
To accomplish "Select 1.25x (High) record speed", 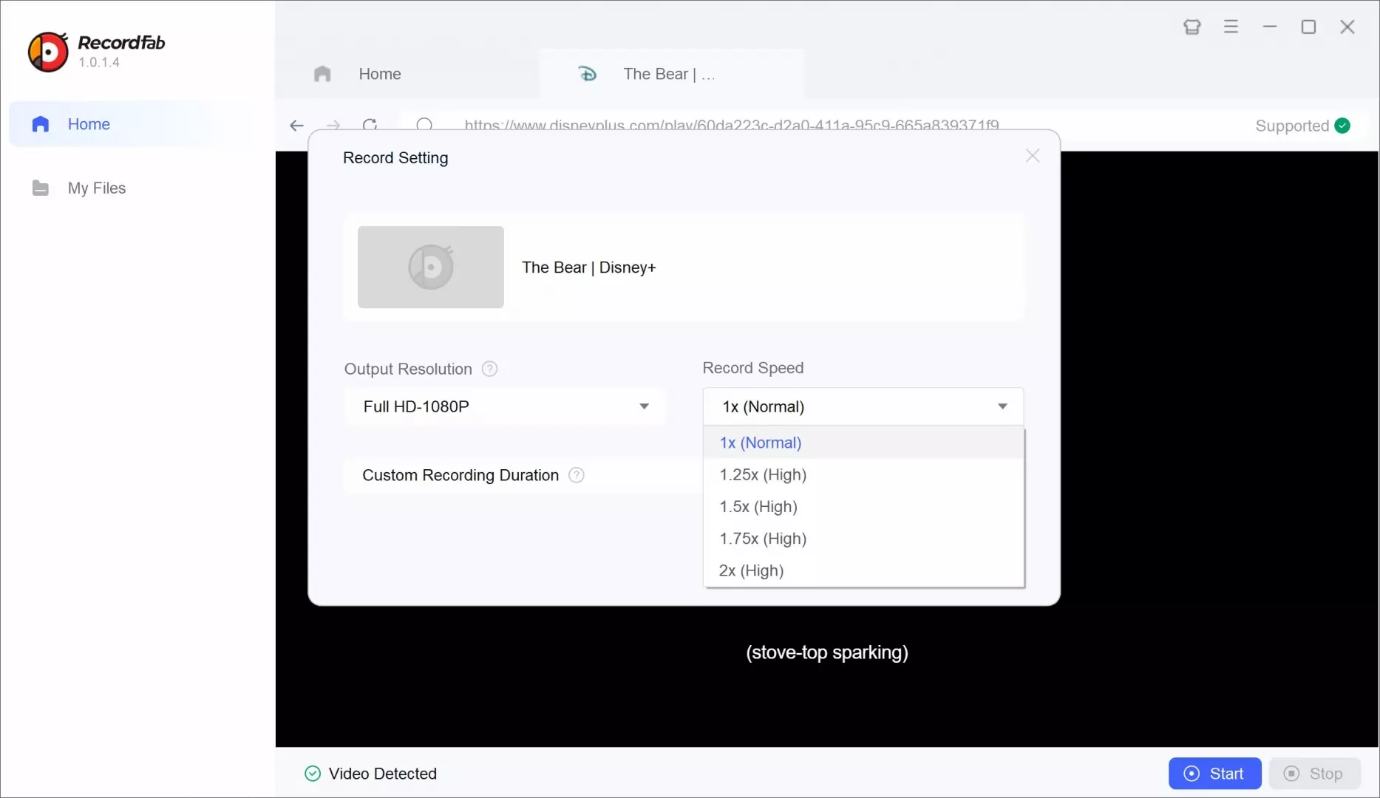I will pyautogui.click(x=863, y=474).
